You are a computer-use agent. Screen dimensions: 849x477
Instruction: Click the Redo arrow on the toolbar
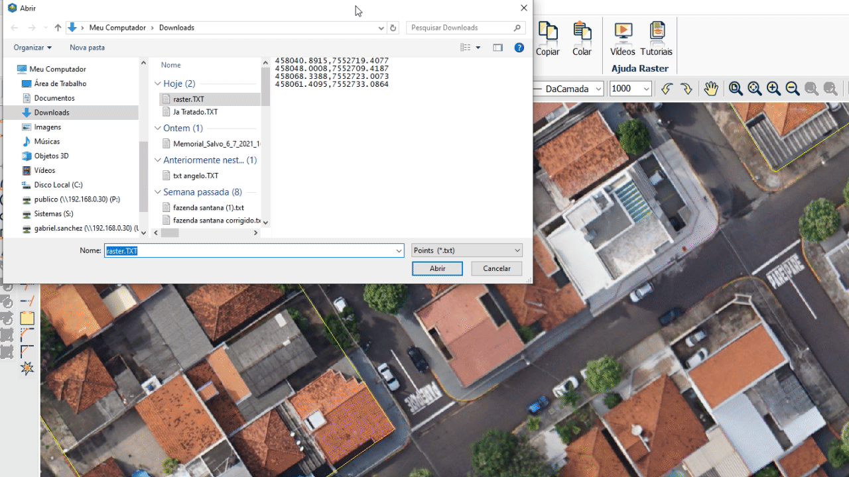686,88
